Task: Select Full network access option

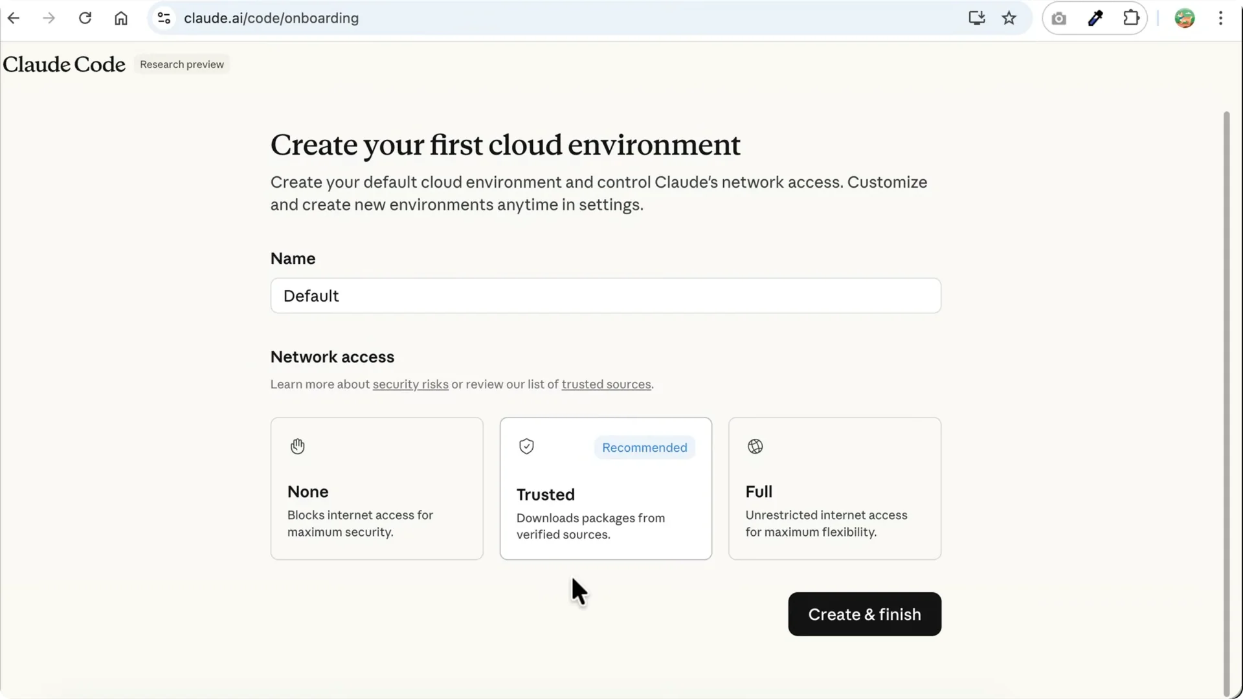Action: (x=834, y=489)
